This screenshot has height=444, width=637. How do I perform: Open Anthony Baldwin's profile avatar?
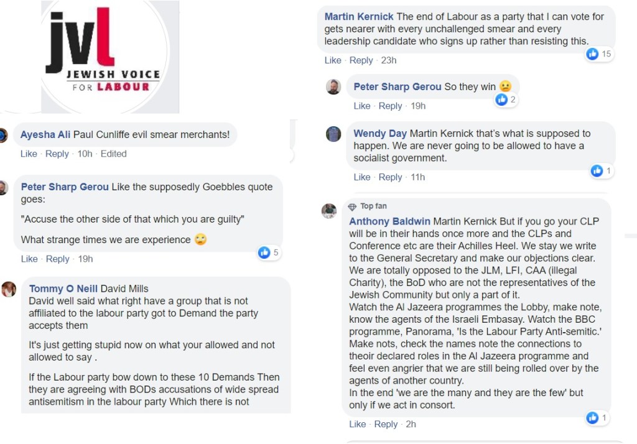pyautogui.click(x=329, y=211)
